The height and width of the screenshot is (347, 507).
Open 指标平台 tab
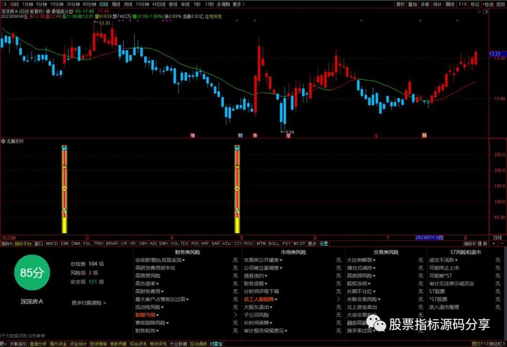click(x=23, y=244)
